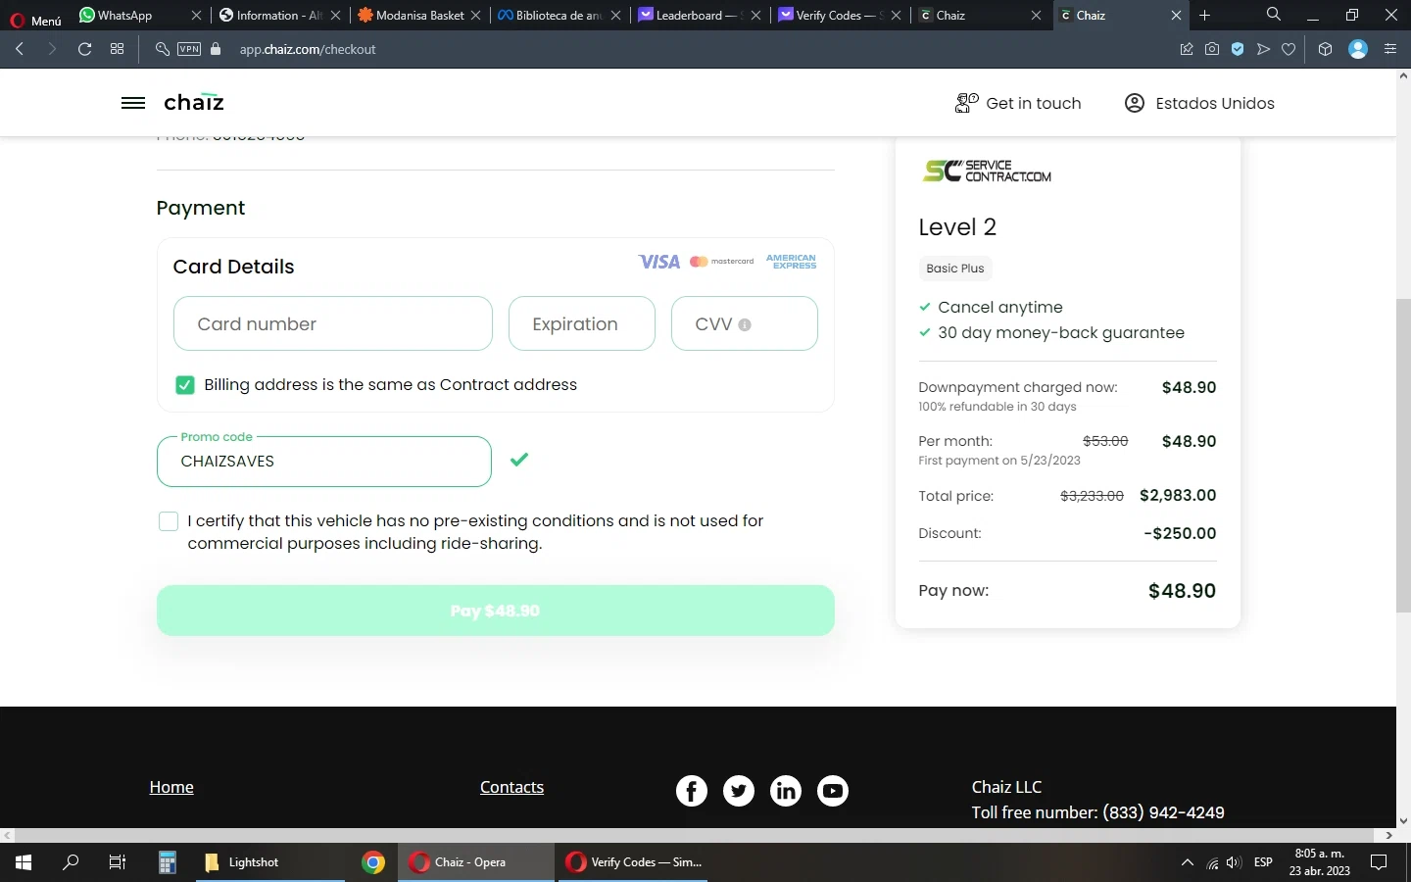Click the ESP language indicator
The height and width of the screenshot is (882, 1411).
tap(1263, 862)
